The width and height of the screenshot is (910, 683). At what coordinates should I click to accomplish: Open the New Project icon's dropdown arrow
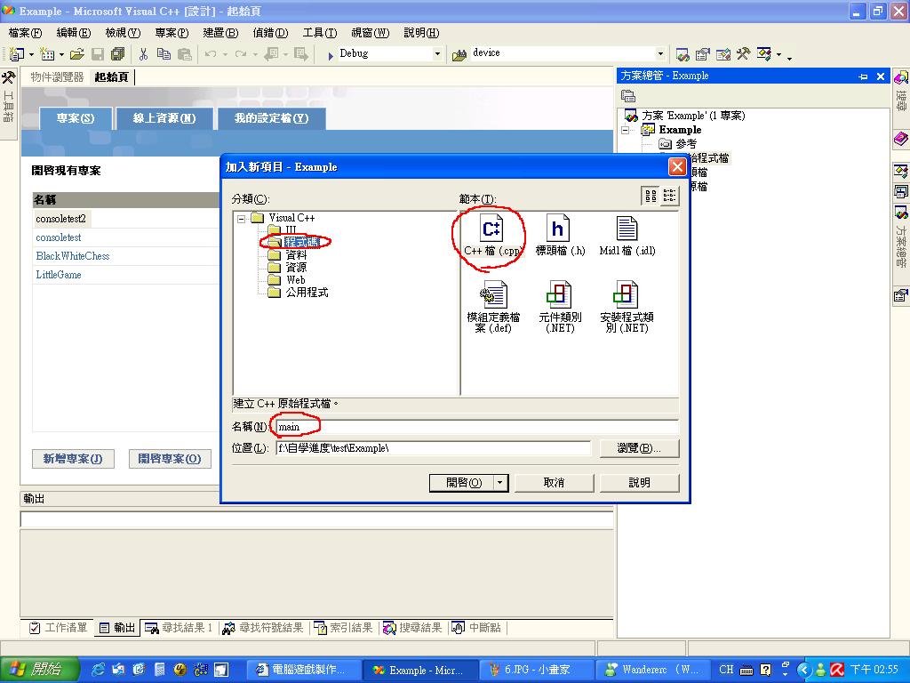[31, 54]
